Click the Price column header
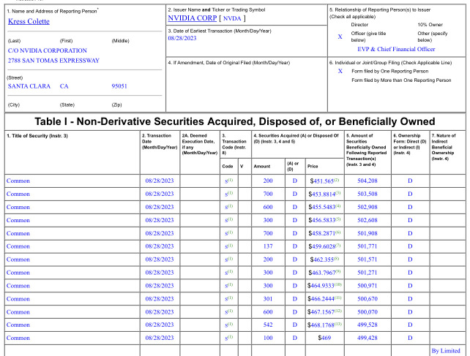The width and height of the screenshot is (470, 356). 313,167
